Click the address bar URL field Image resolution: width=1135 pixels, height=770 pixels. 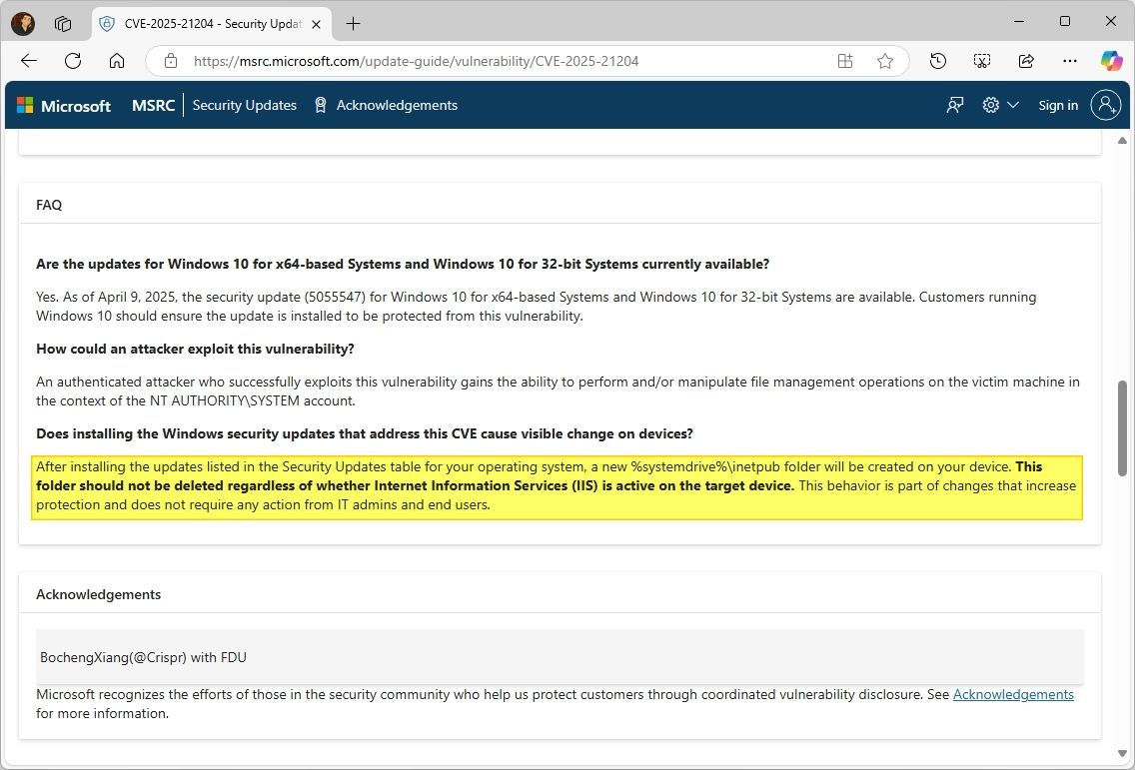point(500,61)
